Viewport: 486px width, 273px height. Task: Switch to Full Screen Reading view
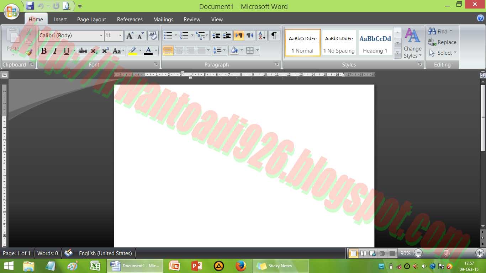[x=363, y=253]
